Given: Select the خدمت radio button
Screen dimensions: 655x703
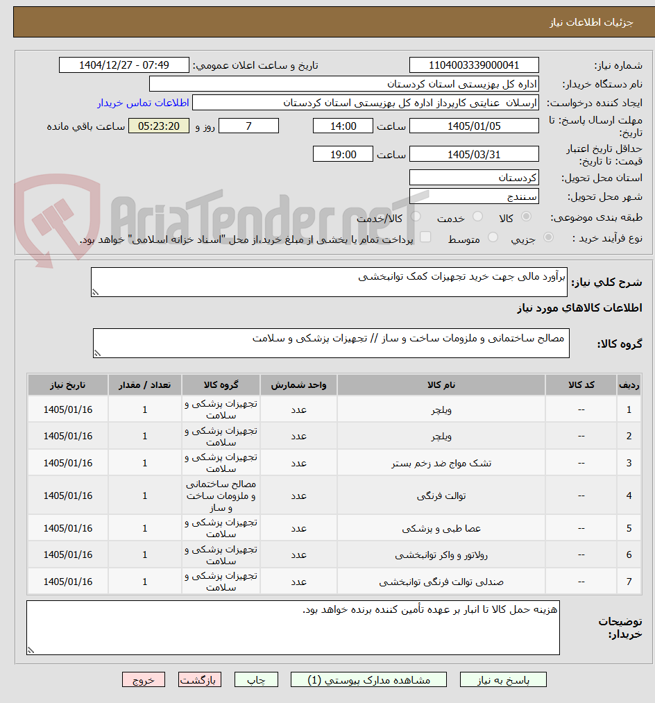Looking at the screenshot, I should 478,217.
